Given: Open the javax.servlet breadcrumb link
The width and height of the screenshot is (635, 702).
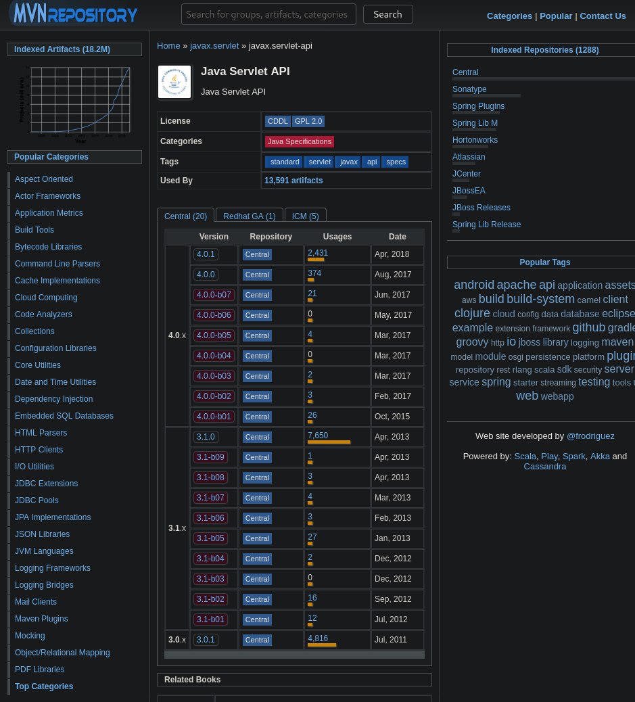Looking at the screenshot, I should tap(214, 46).
